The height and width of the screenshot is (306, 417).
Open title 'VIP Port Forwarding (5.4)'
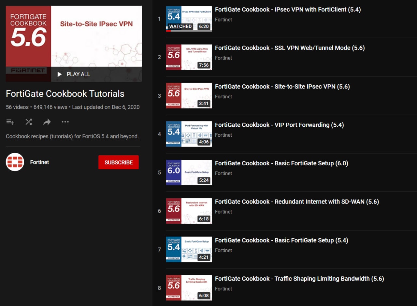point(280,125)
